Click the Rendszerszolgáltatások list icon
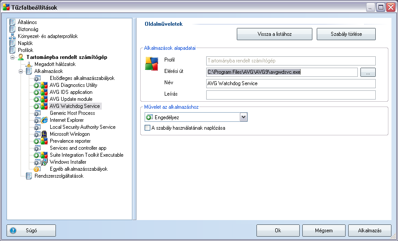 click(29, 176)
